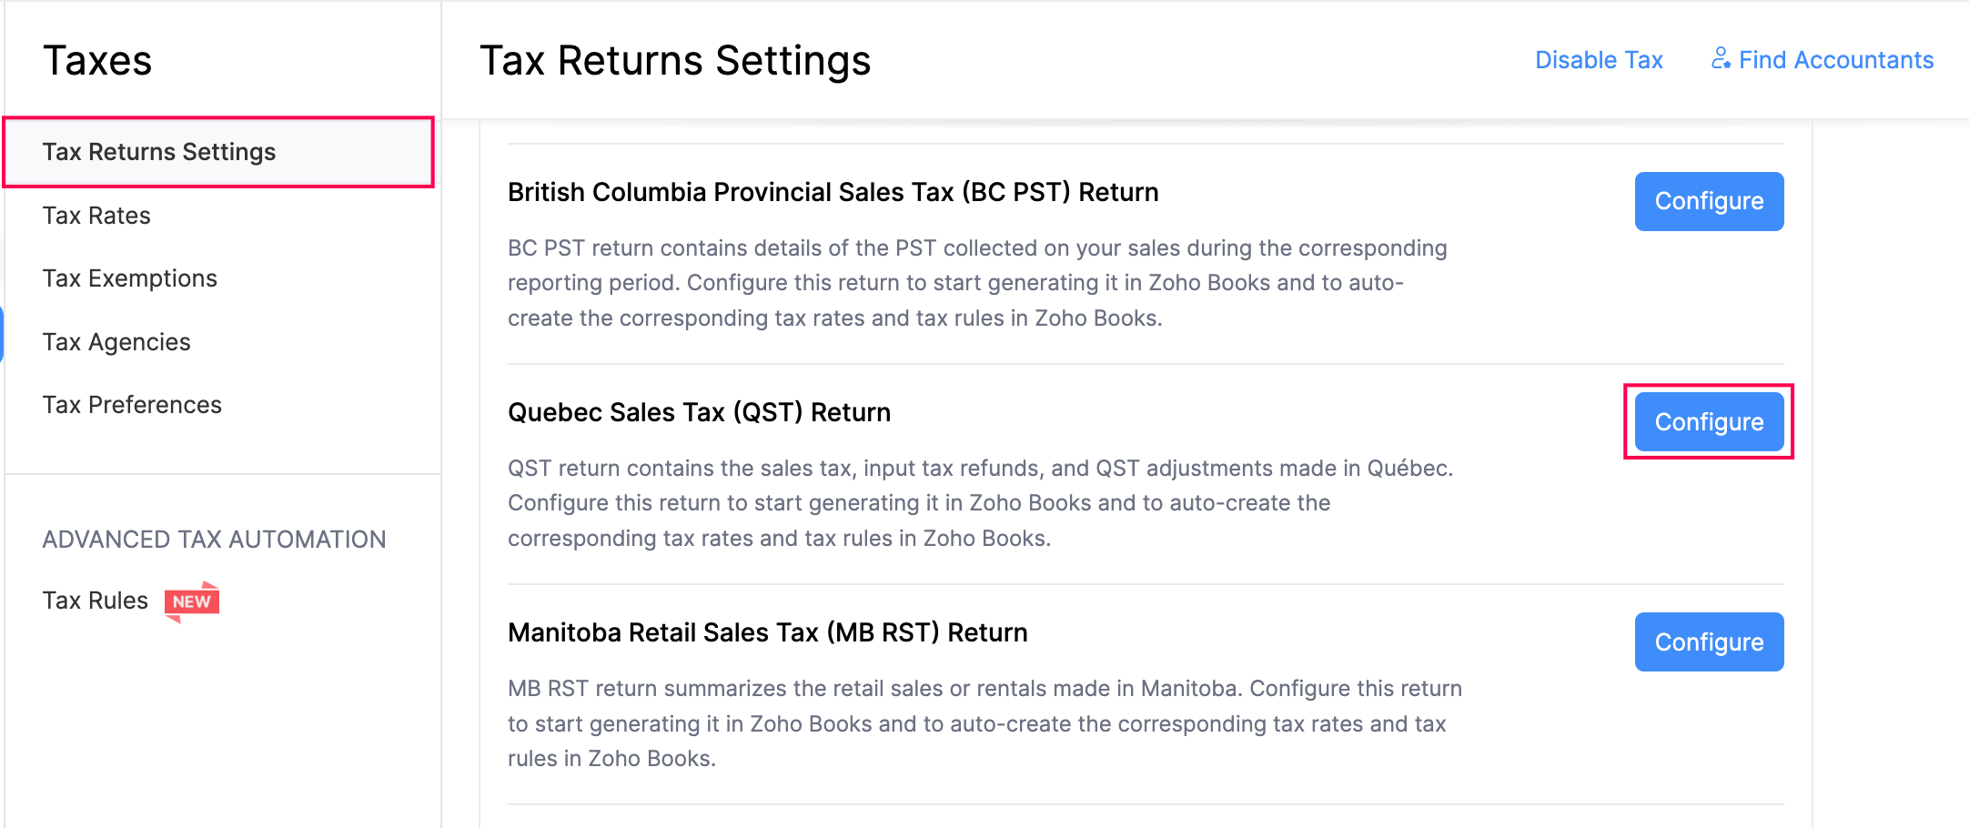Click the MB RST Return section heading
Viewport: 1969px width, 828px height.
[x=767, y=631]
